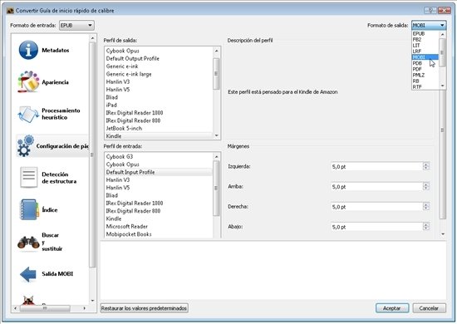Select the Procesamiento heurístico icon

[28, 114]
